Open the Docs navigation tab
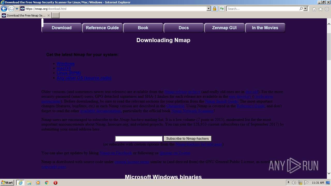This screenshot has width=331, height=186. tap(184, 28)
